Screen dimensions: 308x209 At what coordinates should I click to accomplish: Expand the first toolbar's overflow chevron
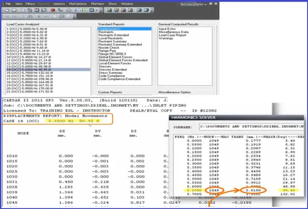(x=101, y=11)
